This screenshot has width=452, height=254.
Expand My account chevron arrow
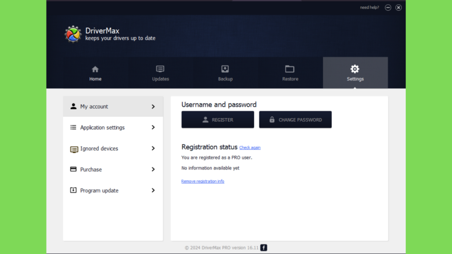tap(153, 107)
